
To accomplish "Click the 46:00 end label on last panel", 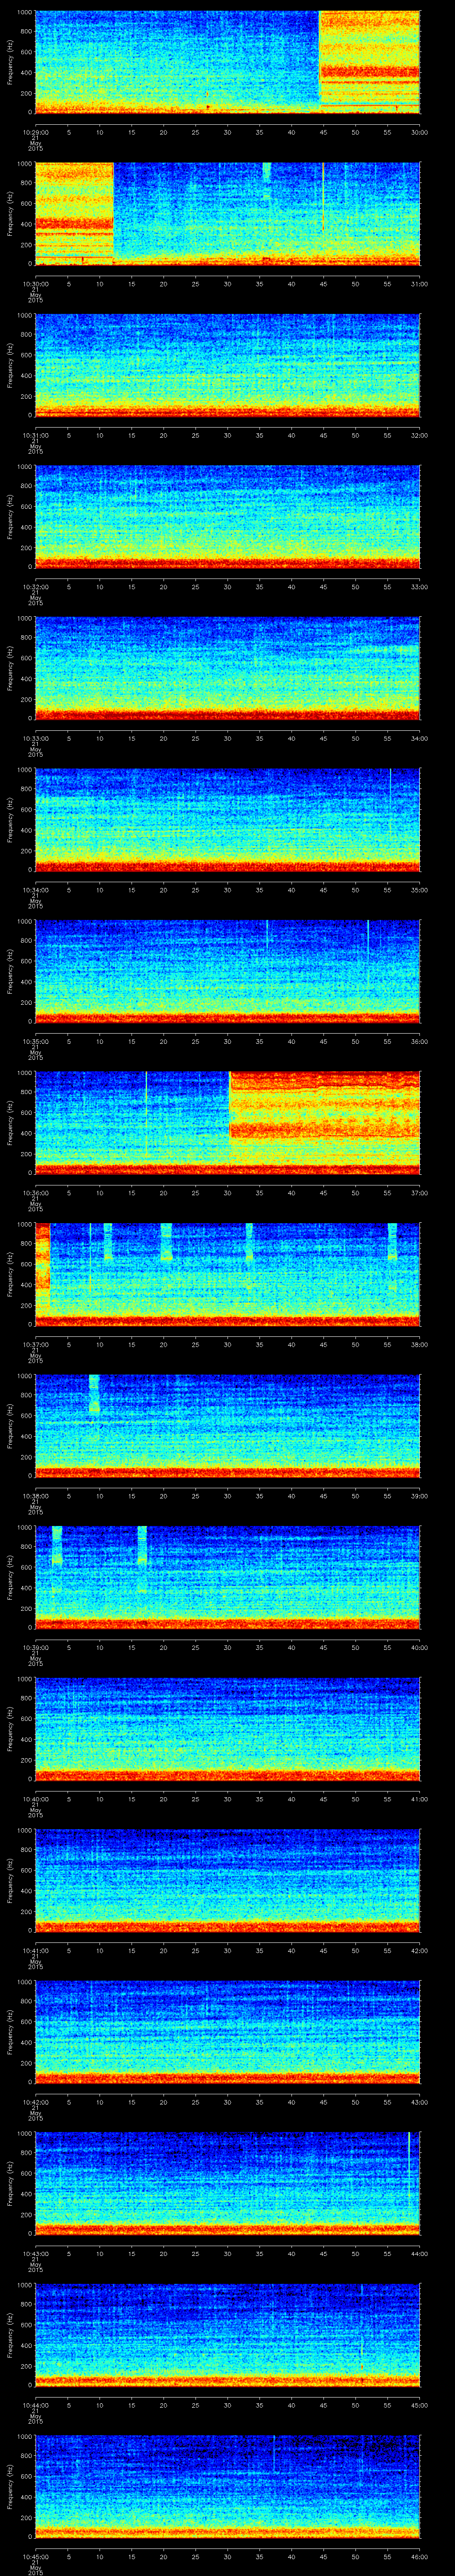I will 419,2556.
